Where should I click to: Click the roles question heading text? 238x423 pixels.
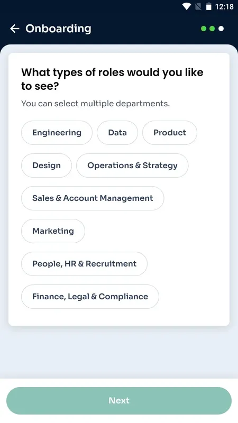tap(112, 79)
